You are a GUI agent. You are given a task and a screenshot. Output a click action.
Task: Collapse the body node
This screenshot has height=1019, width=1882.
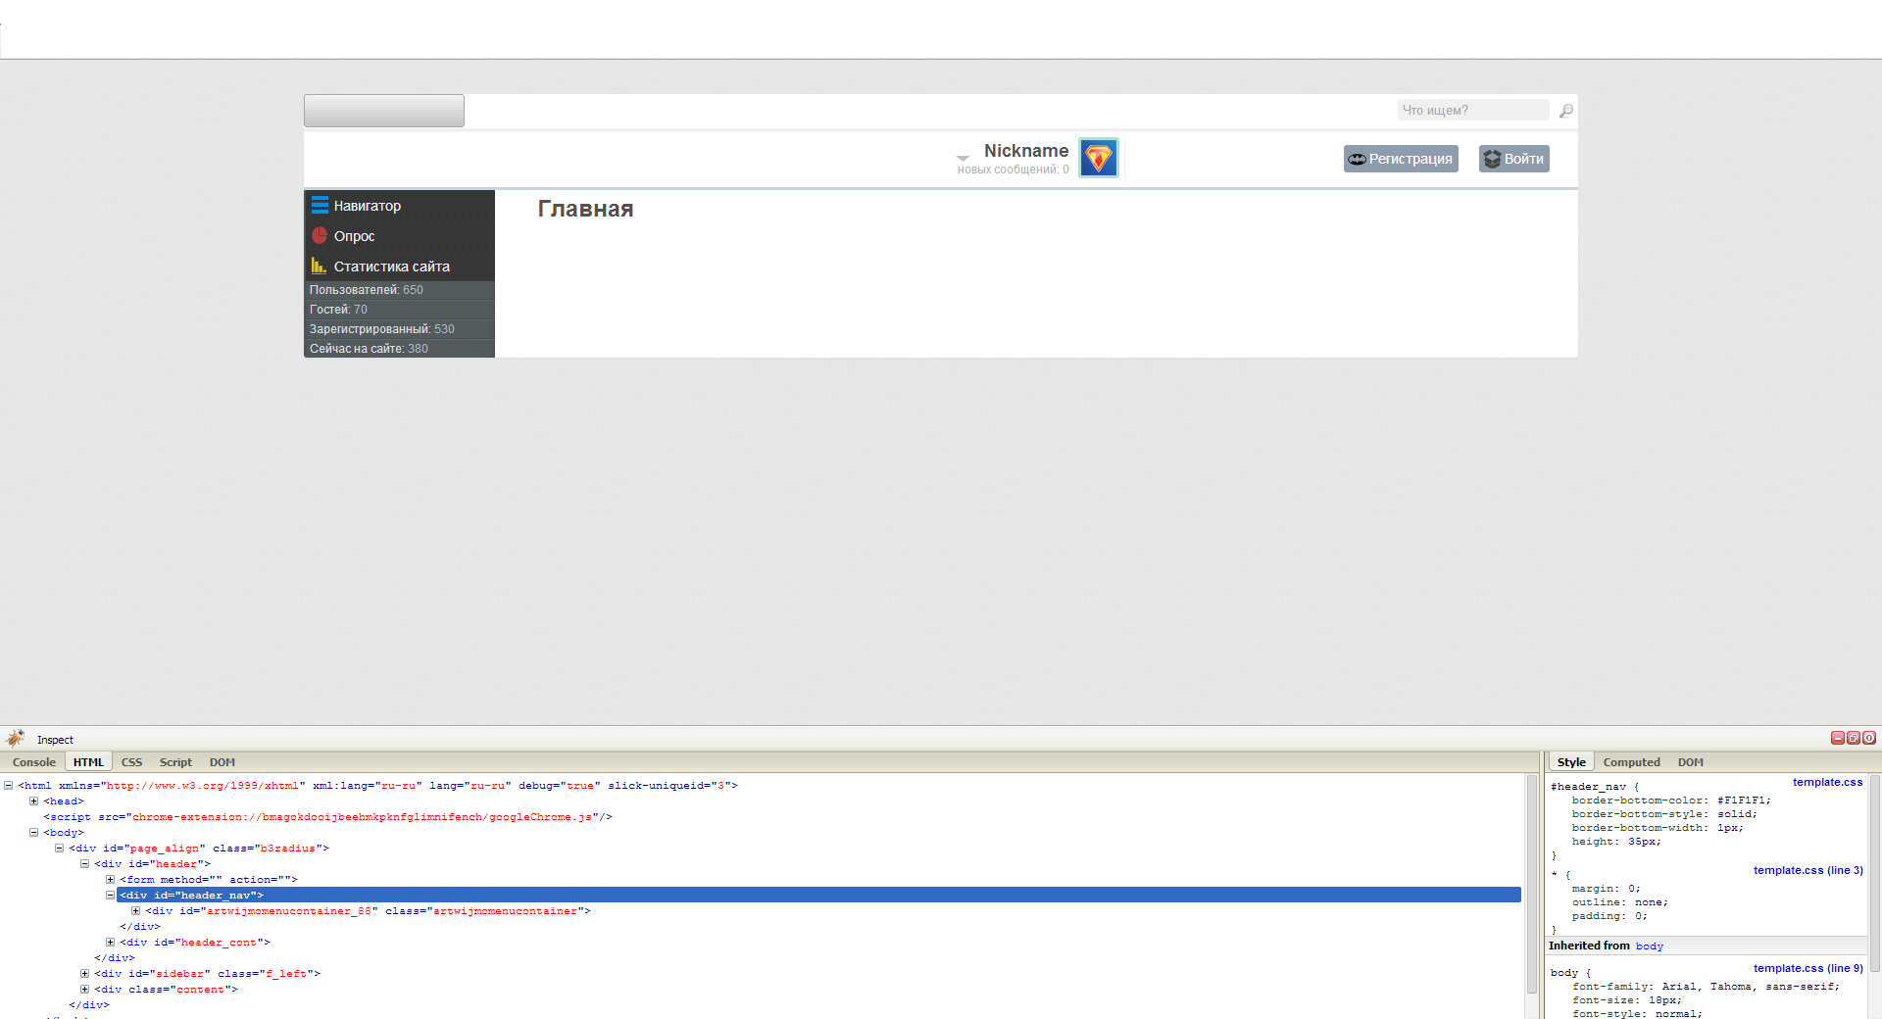(x=33, y=833)
